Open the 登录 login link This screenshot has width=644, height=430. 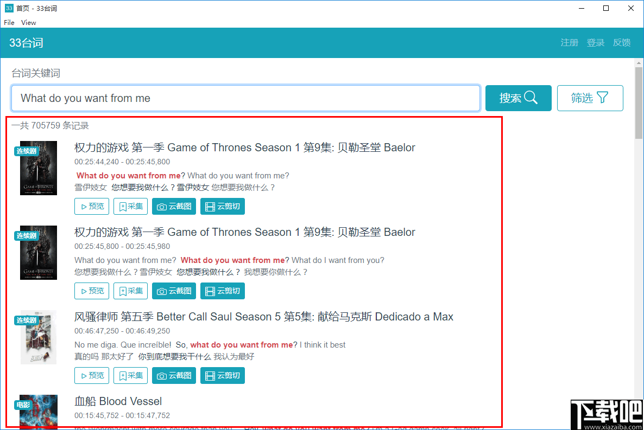tap(595, 43)
